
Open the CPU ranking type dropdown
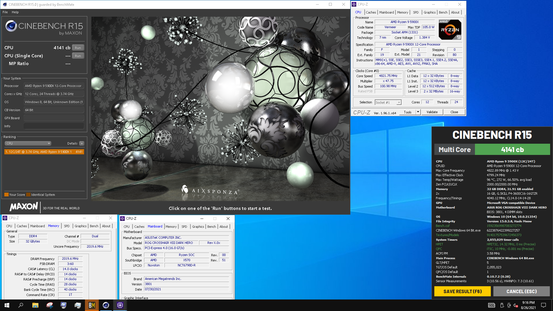coord(28,143)
